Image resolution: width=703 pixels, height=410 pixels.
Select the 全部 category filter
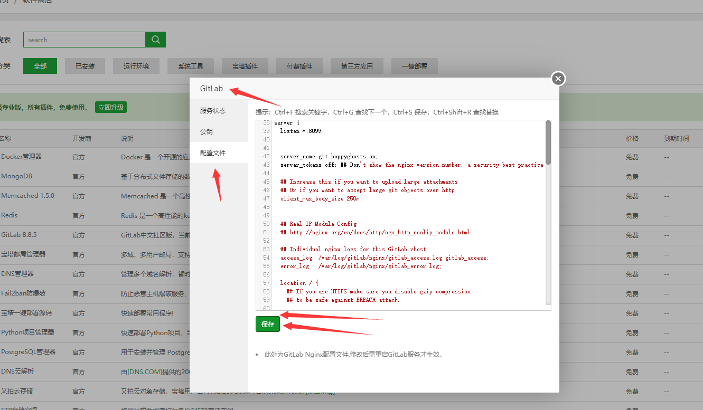point(40,66)
